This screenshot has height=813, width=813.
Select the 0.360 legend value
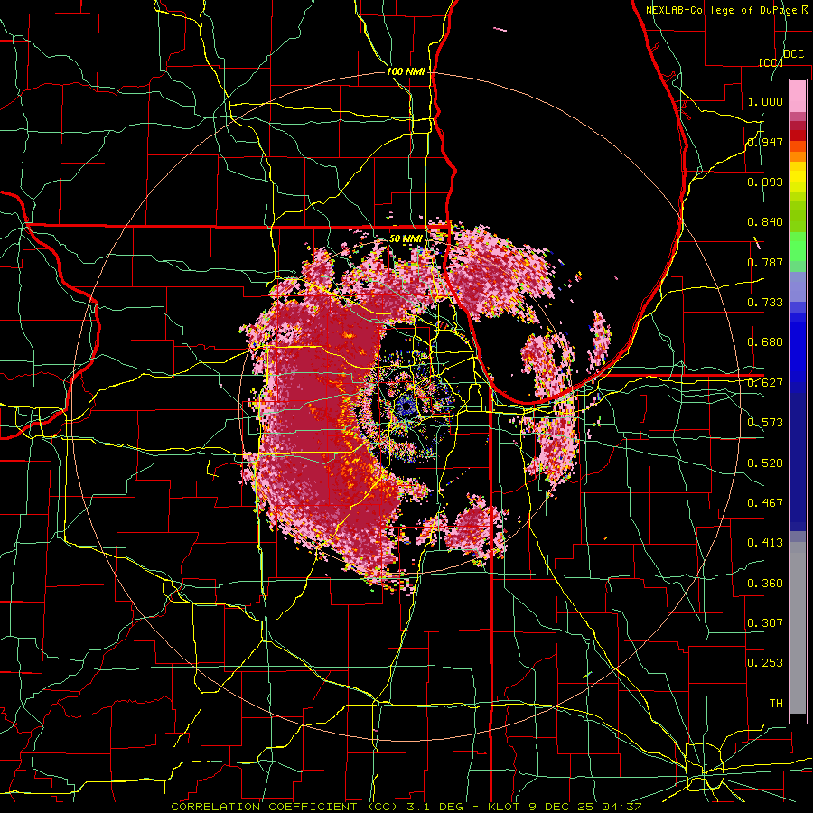coord(765,584)
